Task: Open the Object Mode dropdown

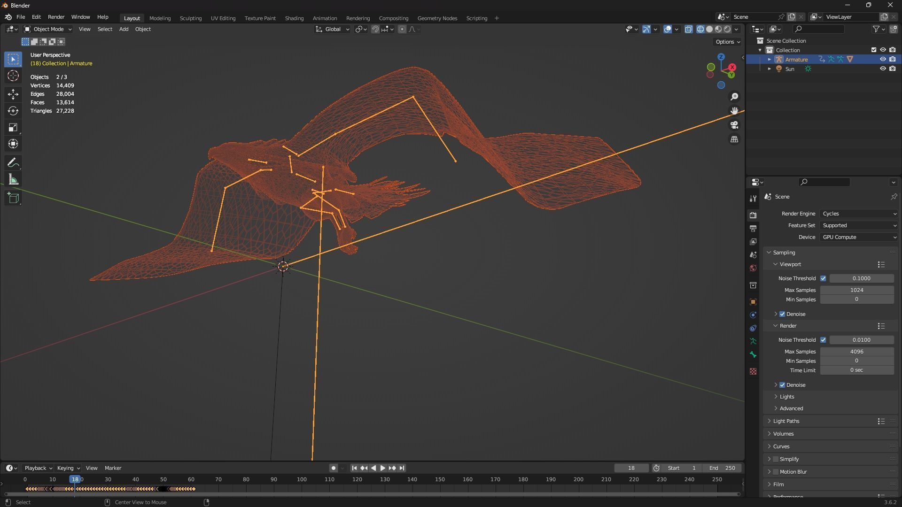Action: click(48, 29)
